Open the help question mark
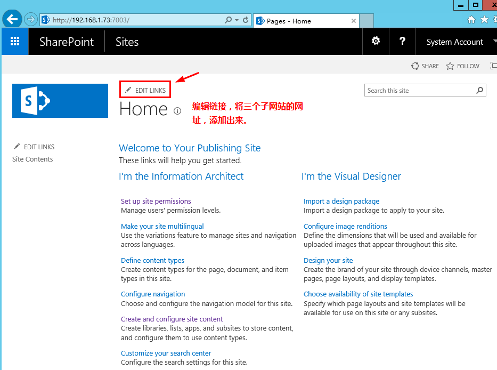497x370 pixels. point(402,41)
